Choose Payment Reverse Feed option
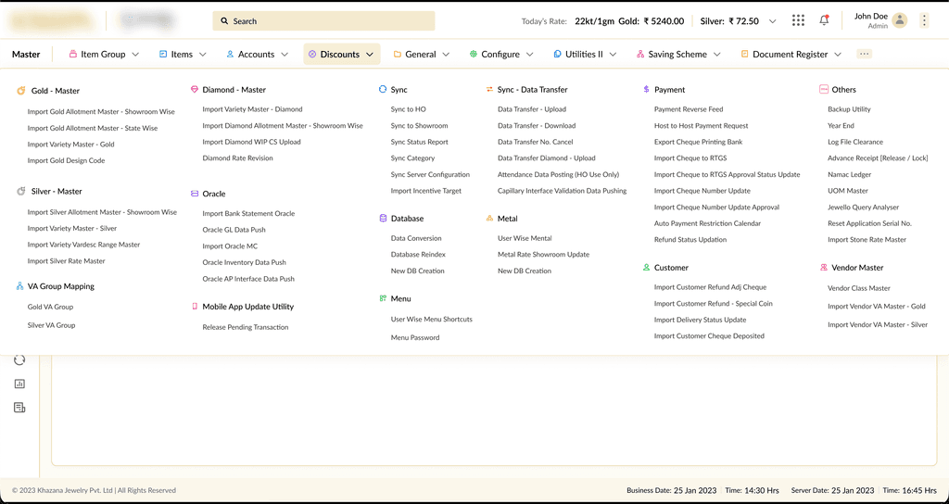Image resolution: width=949 pixels, height=504 pixels. click(689, 109)
